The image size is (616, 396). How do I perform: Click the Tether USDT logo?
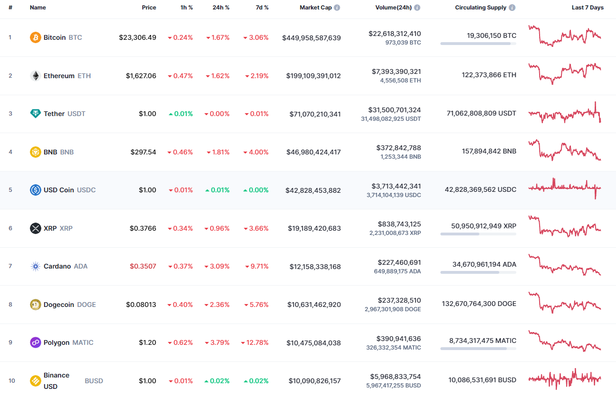pos(36,114)
